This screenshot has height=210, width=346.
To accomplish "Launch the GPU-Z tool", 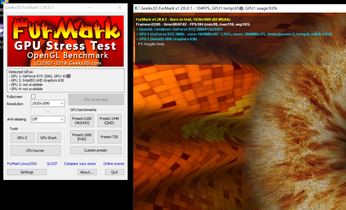I will [x=22, y=138].
